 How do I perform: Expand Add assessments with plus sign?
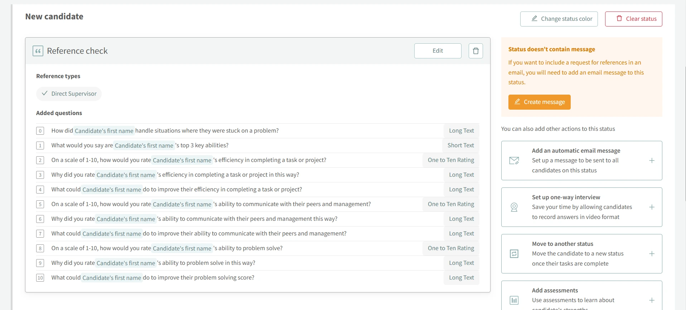(x=652, y=300)
